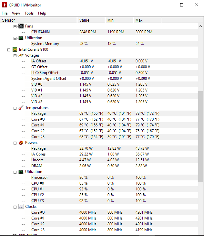Click the Voltages lightning wave icon
This screenshot has height=236, width=204.
pyautogui.click(x=21, y=55)
